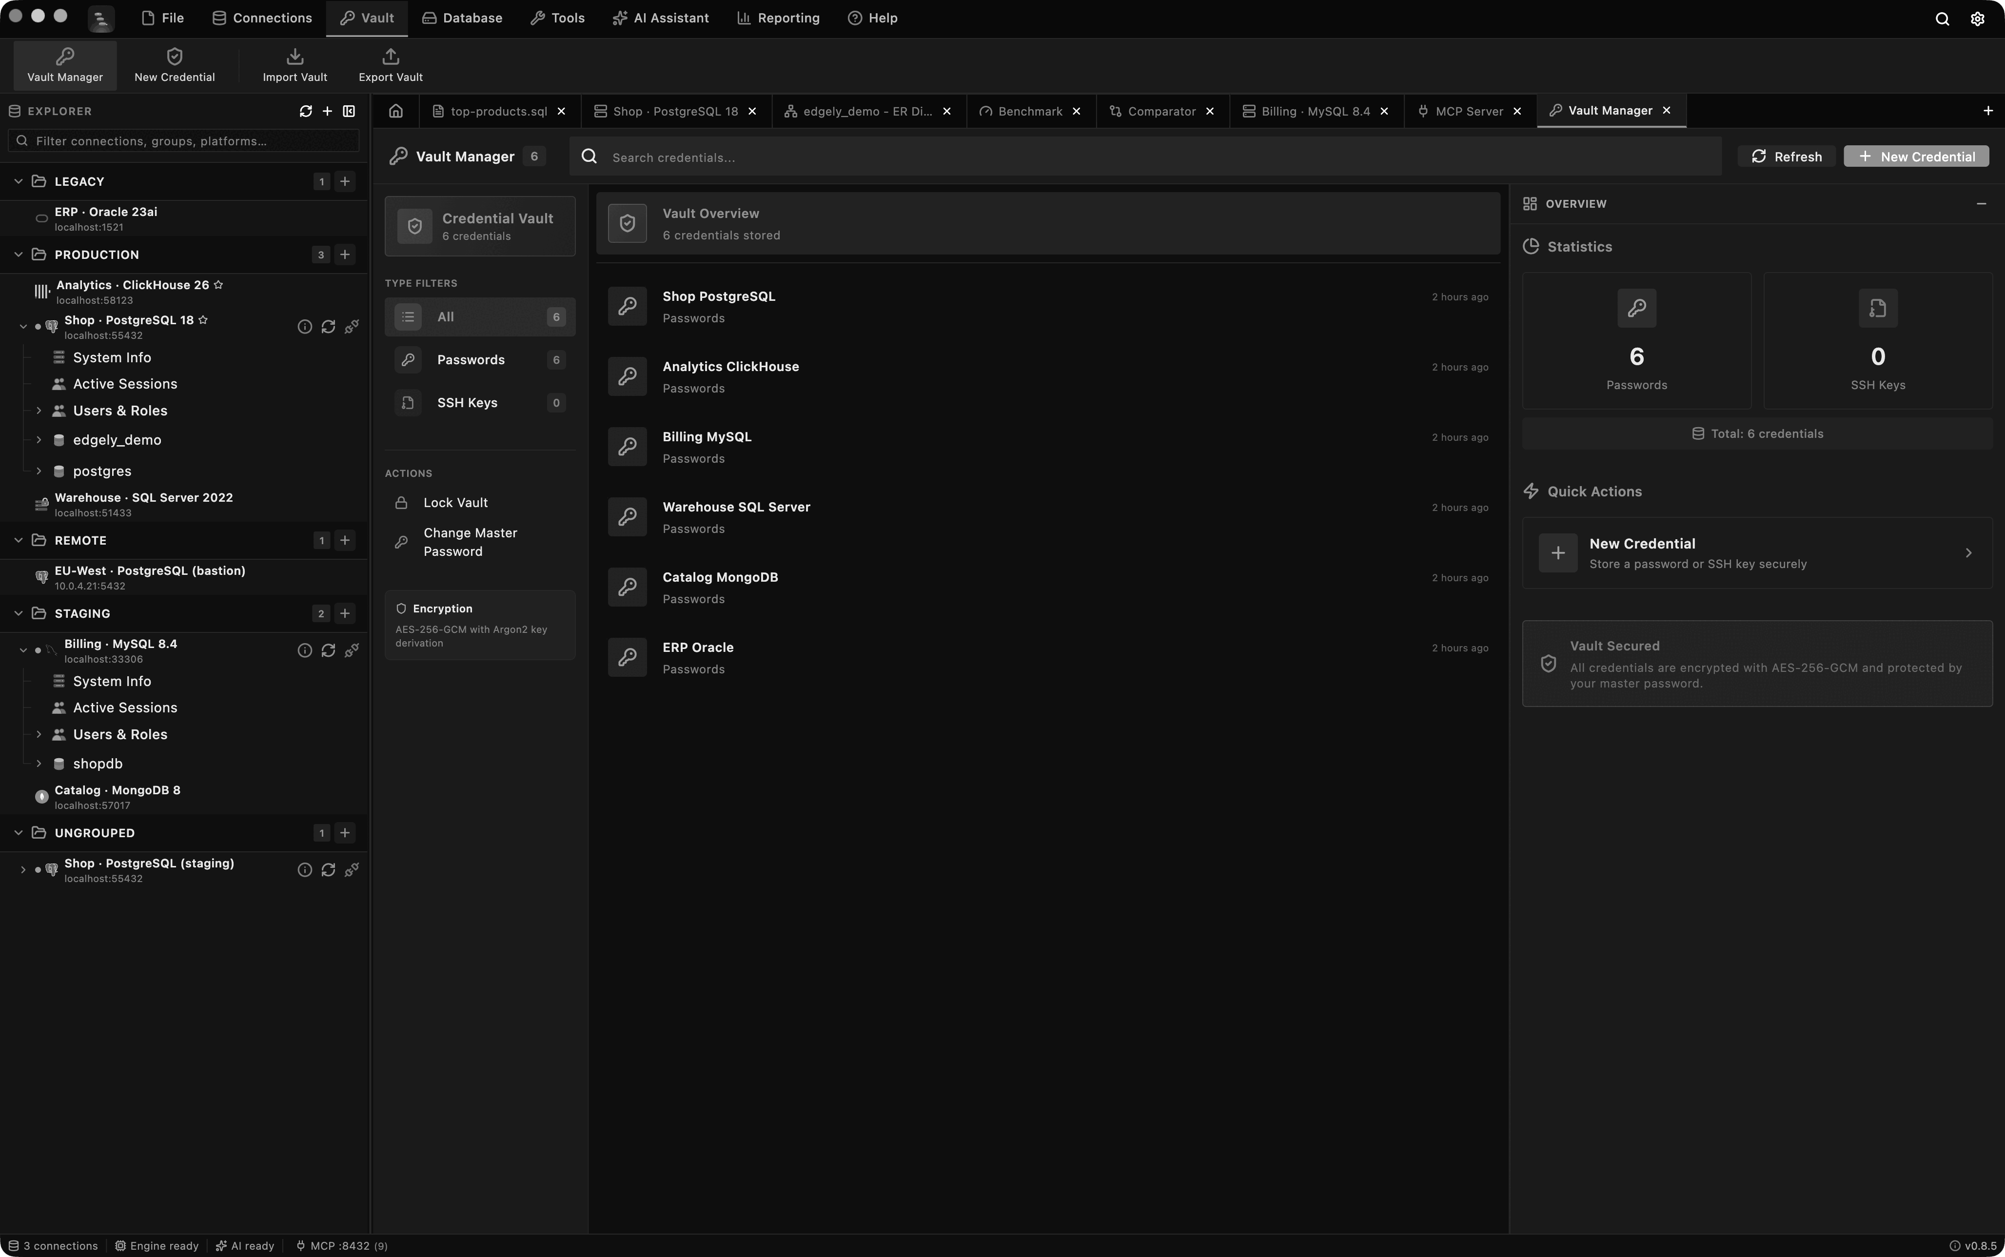This screenshot has height=1257, width=2005.
Task: Click the Import Vault icon
Action: coord(295,57)
